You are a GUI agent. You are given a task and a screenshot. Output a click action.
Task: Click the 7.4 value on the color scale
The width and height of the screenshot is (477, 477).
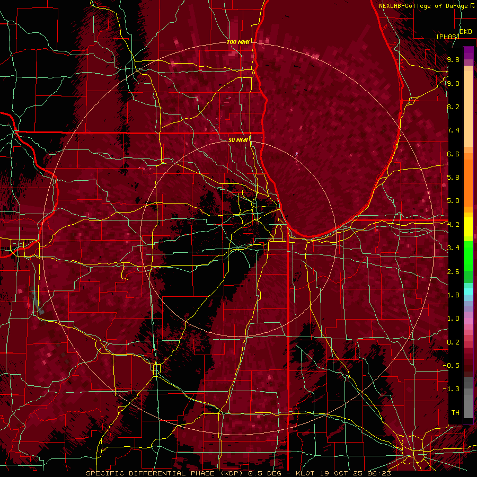453,130
